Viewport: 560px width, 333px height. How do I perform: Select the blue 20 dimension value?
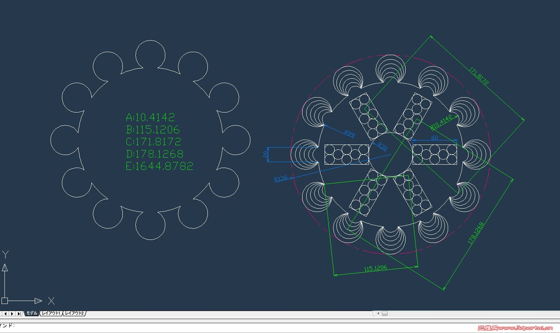pyautogui.click(x=266, y=154)
